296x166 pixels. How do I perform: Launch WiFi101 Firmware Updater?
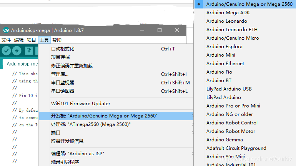point(116,104)
